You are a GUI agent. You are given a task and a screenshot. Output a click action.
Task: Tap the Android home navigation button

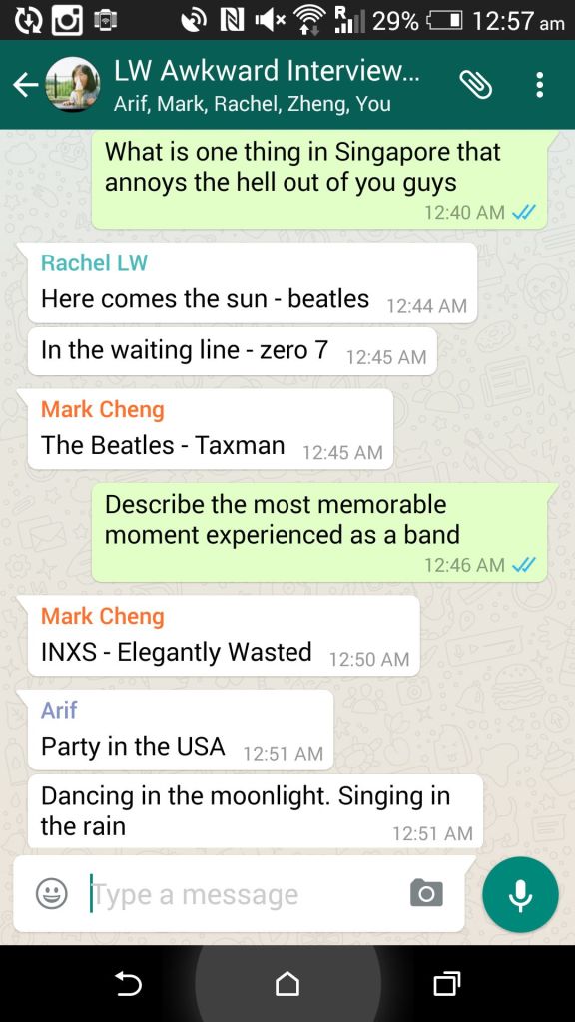tap(287, 983)
